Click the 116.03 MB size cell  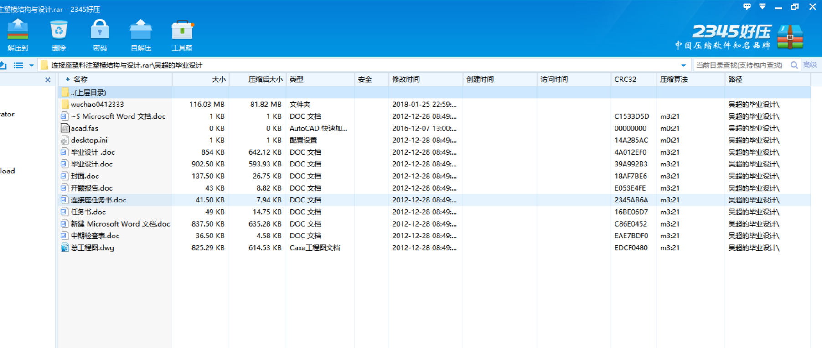point(207,104)
